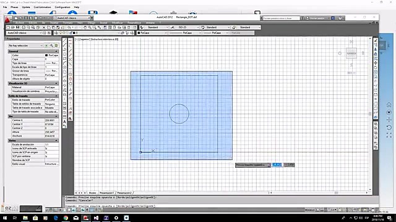Viewport: 396px width, 222px height.
Task: Select the Polyline draw tool
Action: (65, 49)
